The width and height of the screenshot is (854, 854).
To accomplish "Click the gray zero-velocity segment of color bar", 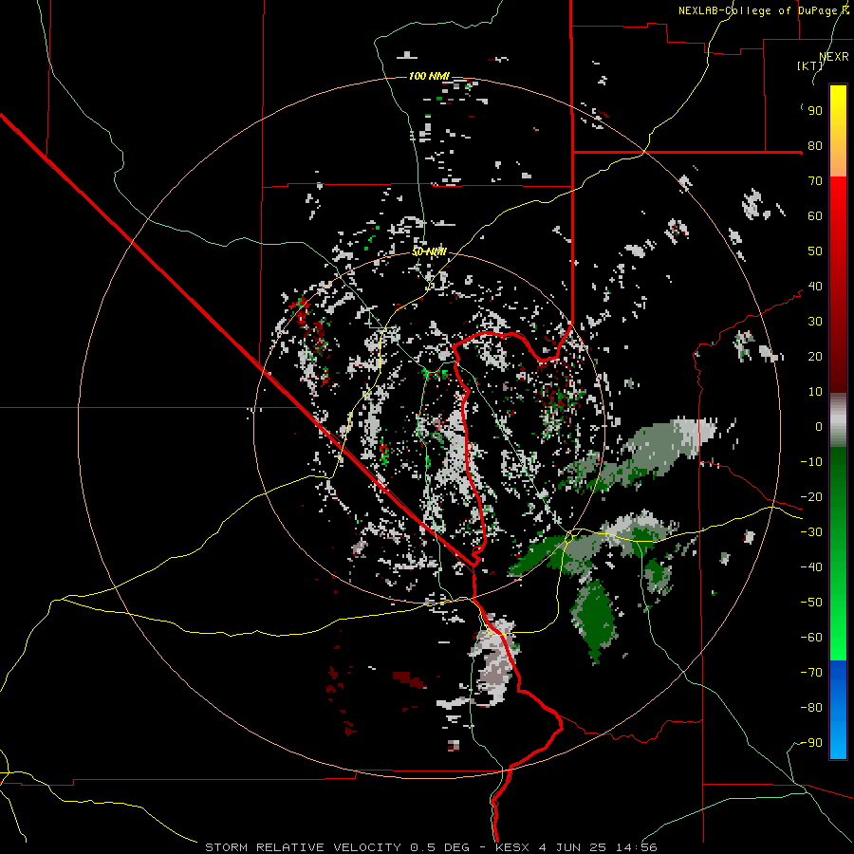I will (838, 420).
